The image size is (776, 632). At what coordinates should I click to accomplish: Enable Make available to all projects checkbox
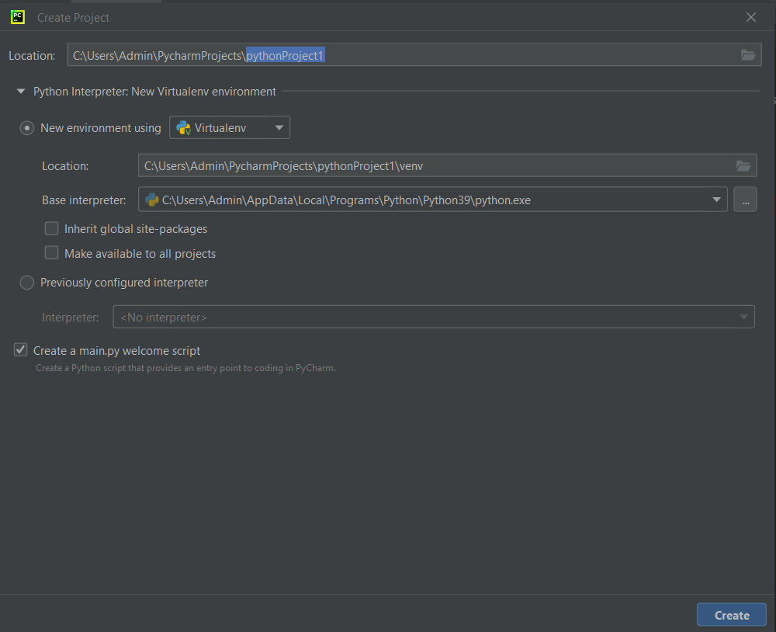(x=51, y=253)
